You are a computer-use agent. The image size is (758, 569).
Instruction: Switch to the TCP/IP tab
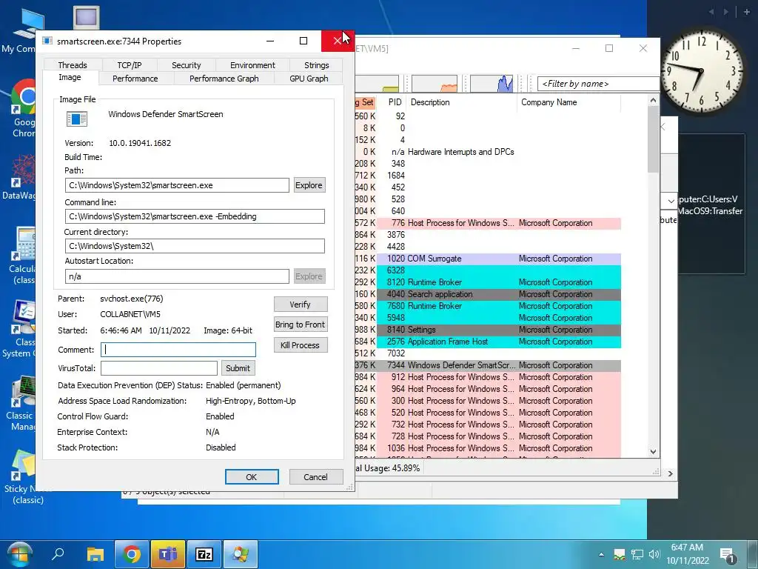(129, 65)
